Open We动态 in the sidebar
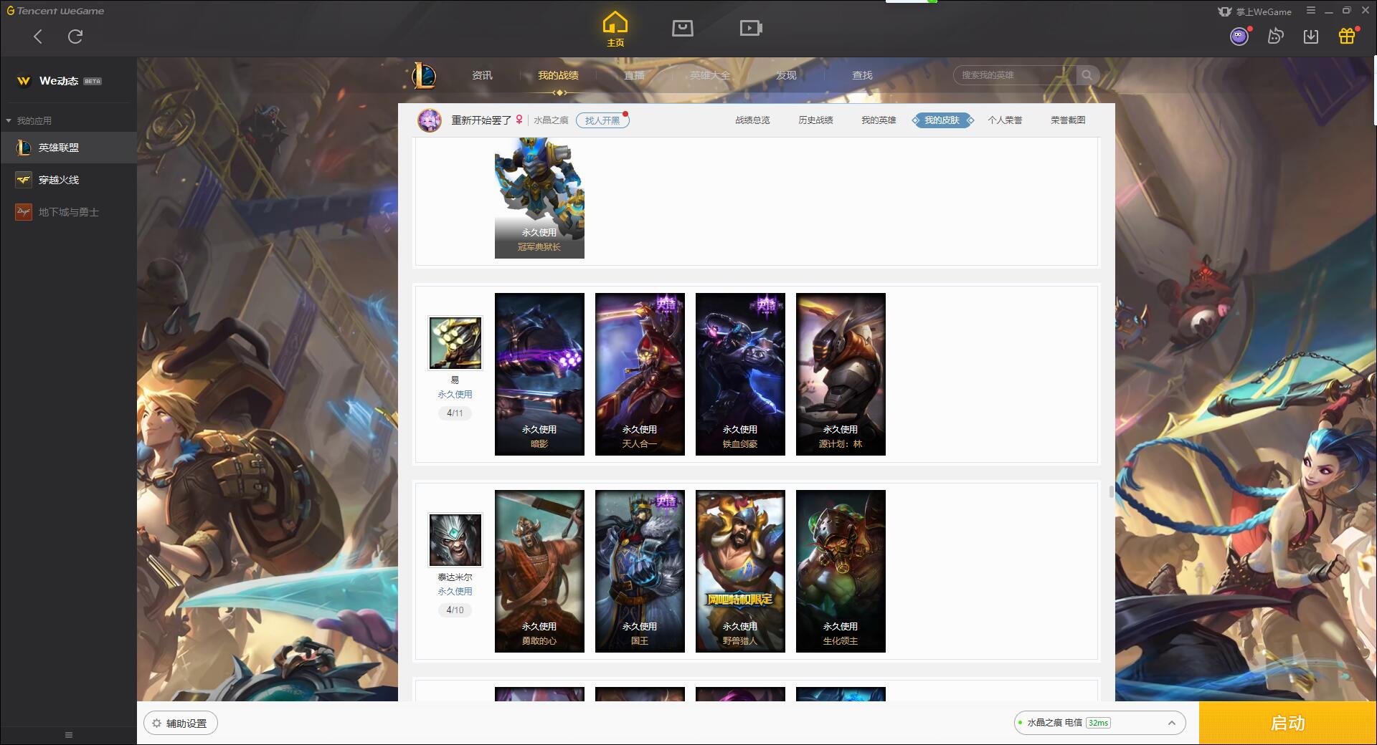The height and width of the screenshot is (745, 1377). coord(68,81)
